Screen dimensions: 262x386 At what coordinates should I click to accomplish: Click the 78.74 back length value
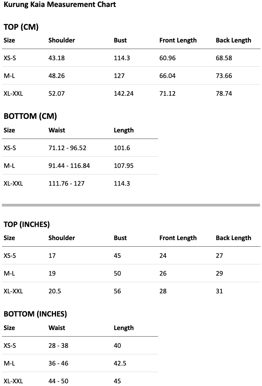pos(224,94)
